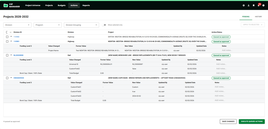The height and width of the screenshot is (129, 268).
Task: Open the Division Grouping dropdown
Action: (x=81, y=25)
